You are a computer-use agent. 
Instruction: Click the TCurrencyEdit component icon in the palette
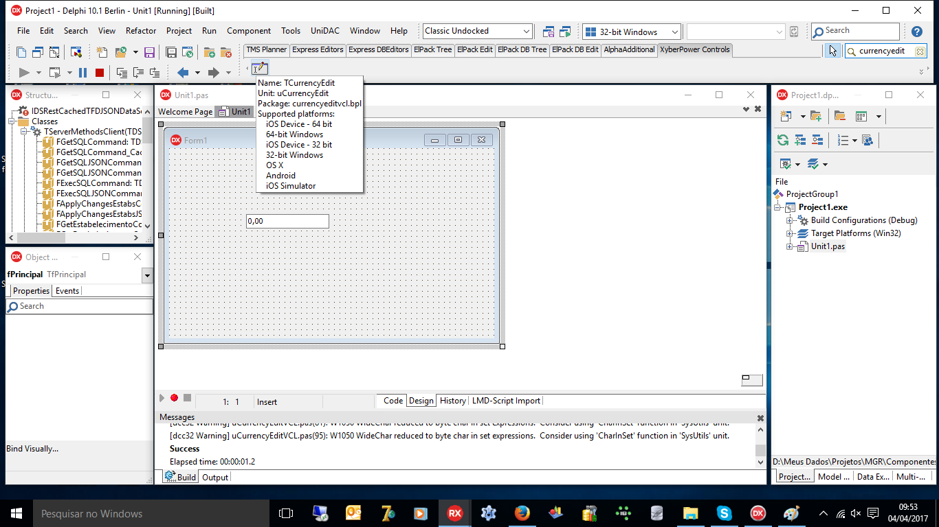259,69
